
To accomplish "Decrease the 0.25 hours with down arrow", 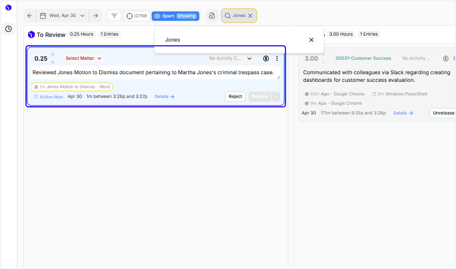I will click(53, 62).
